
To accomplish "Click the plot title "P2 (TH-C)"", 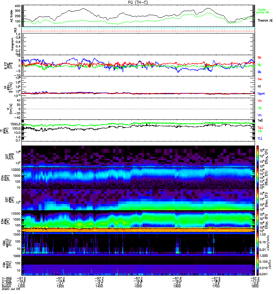I will (138, 2).
